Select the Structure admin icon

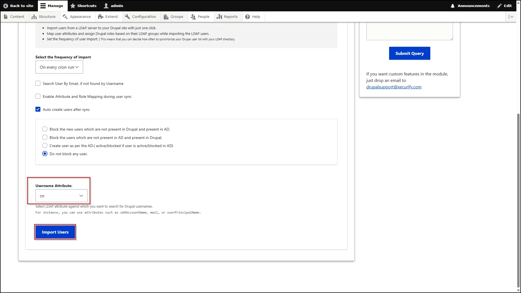(34, 17)
